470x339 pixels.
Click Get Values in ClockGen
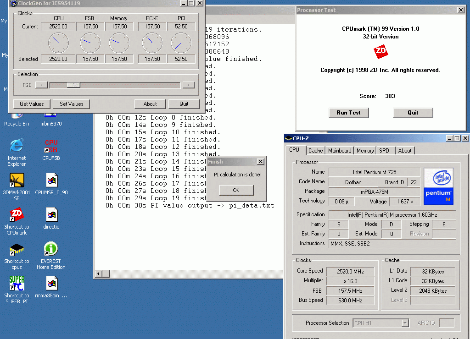point(32,104)
